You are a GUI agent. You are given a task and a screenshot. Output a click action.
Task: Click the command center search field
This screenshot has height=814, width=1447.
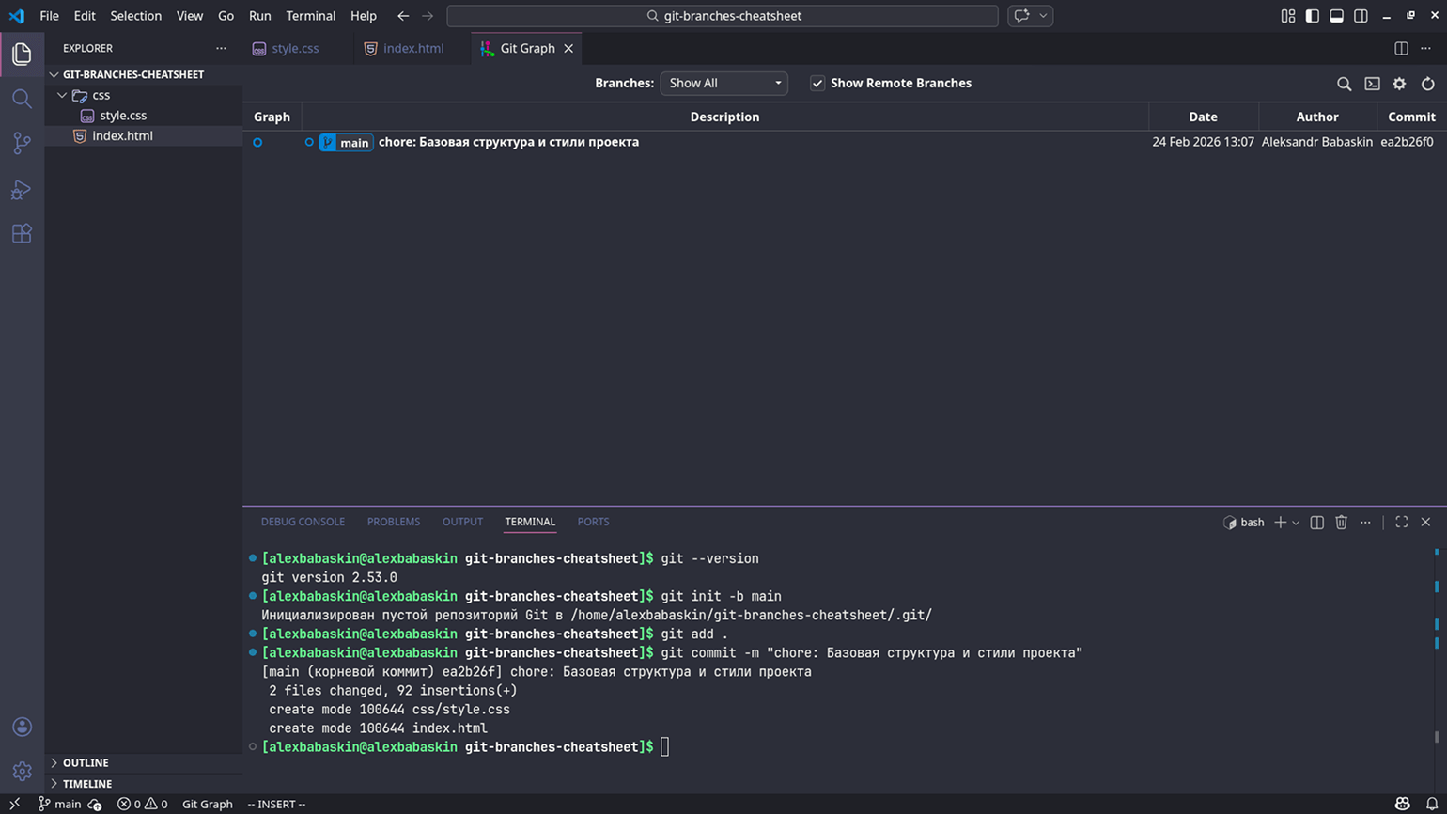pyautogui.click(x=722, y=16)
